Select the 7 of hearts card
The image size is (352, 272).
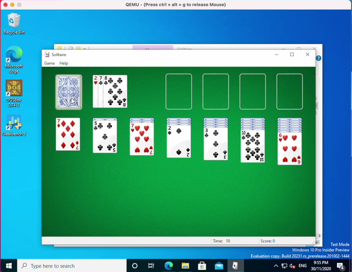pos(142,140)
